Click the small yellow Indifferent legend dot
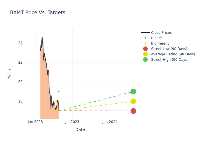This screenshot has height=142, width=200. (145, 43)
